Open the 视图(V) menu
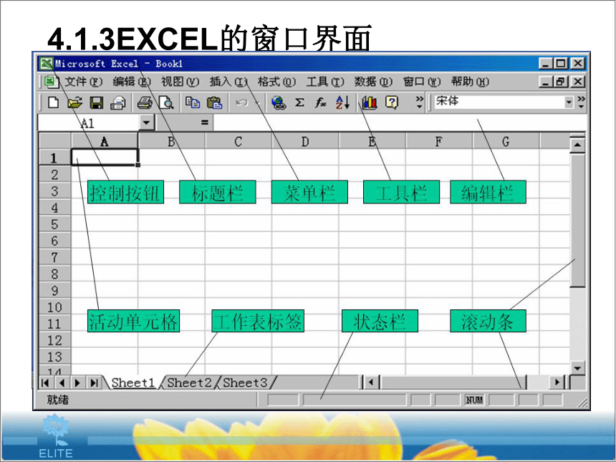Viewport: 616px width, 462px height. coord(180,82)
